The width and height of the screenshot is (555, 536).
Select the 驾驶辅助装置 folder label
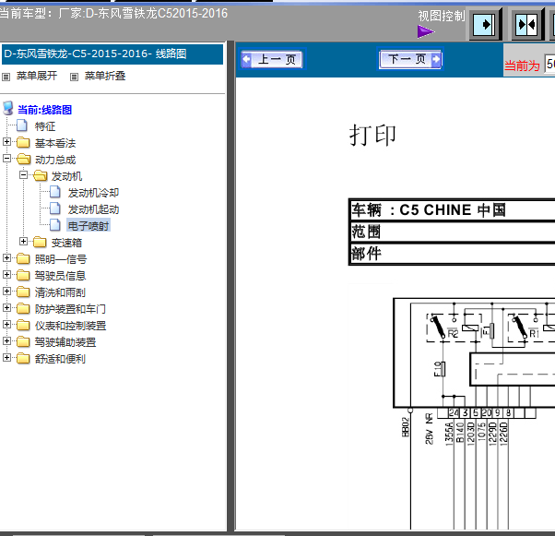click(65, 342)
